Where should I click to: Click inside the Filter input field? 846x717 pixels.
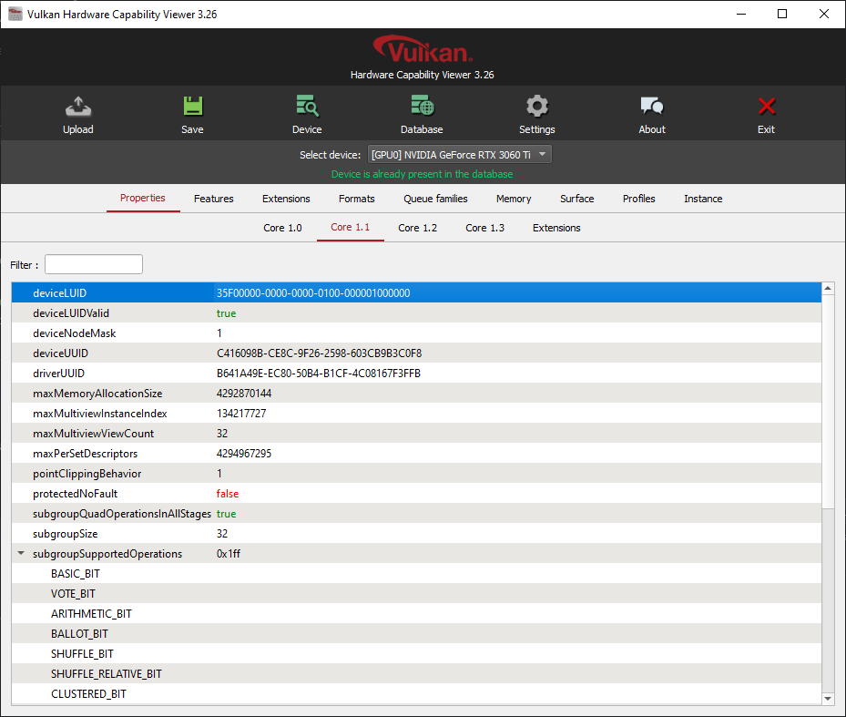coord(93,263)
